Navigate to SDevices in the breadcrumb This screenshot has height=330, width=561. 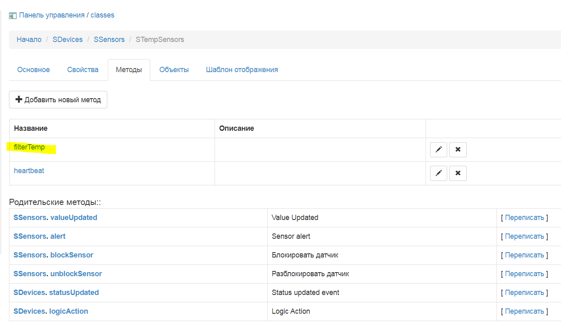tap(68, 40)
